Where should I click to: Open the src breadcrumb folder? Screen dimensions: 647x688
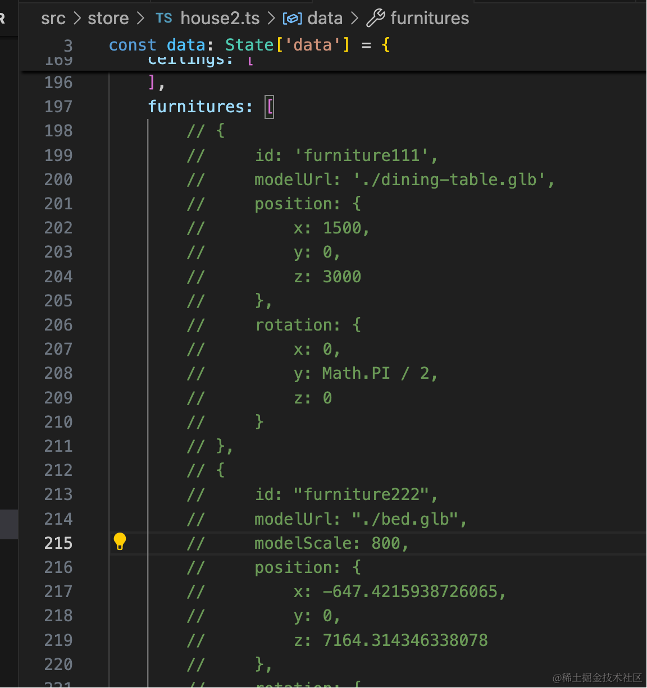pos(53,19)
